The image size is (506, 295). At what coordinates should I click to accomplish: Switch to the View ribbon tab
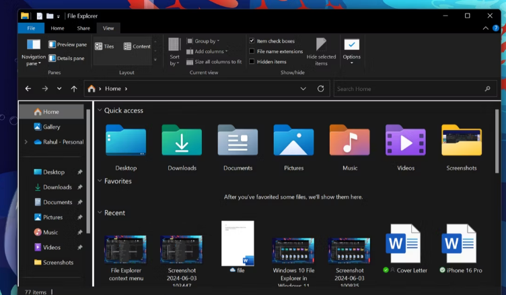pos(108,28)
